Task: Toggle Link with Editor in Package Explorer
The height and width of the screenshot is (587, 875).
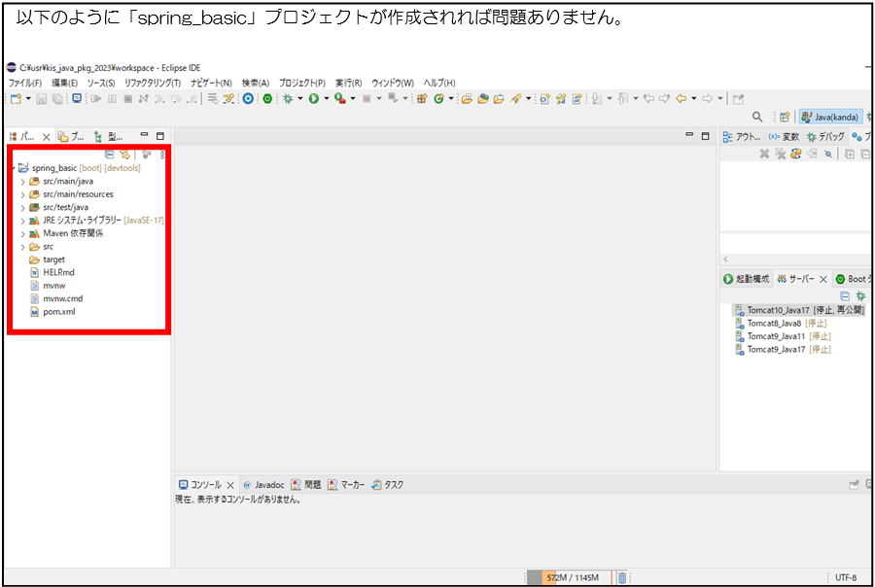Action: pos(124,154)
